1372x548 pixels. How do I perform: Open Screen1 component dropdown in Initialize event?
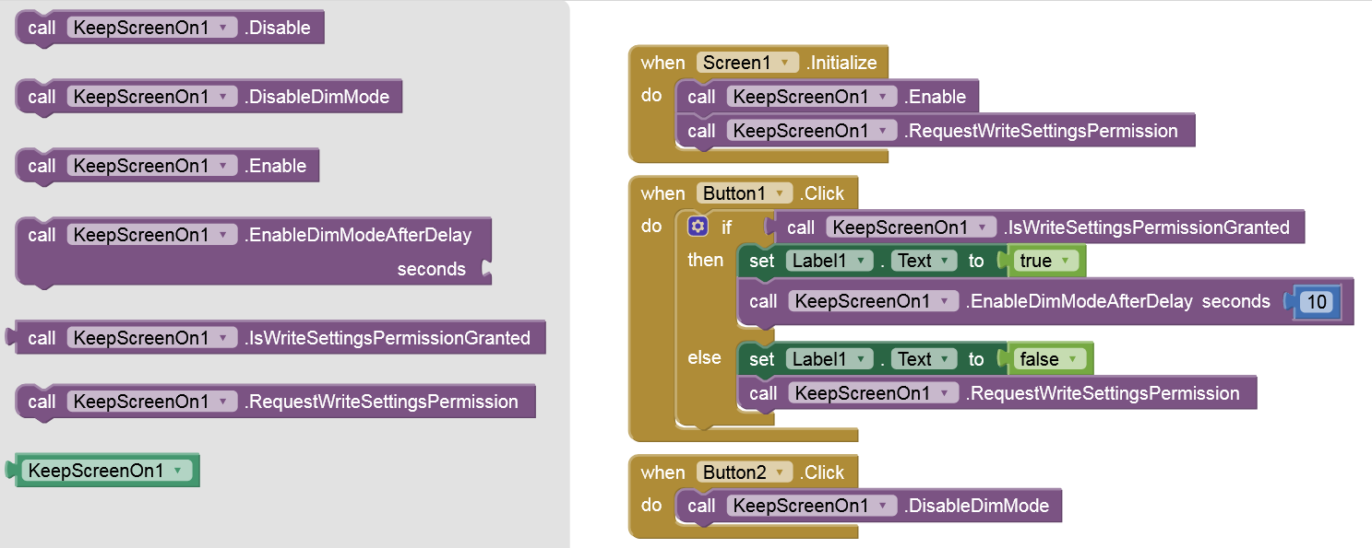(x=784, y=63)
